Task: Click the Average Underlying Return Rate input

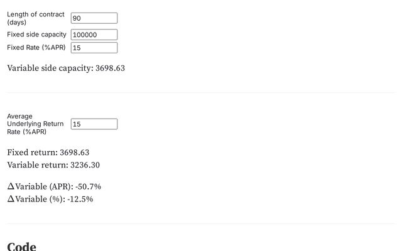Action: click(94, 124)
